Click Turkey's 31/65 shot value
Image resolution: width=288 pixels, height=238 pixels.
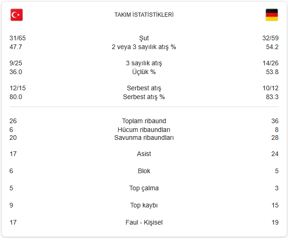[x=18, y=38]
